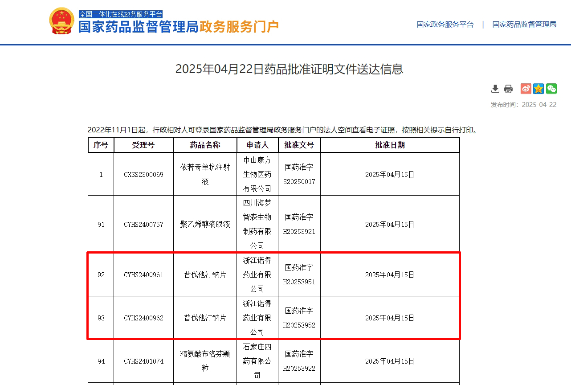Click approval date in row 1
This screenshot has width=571, height=385.
pos(390,175)
